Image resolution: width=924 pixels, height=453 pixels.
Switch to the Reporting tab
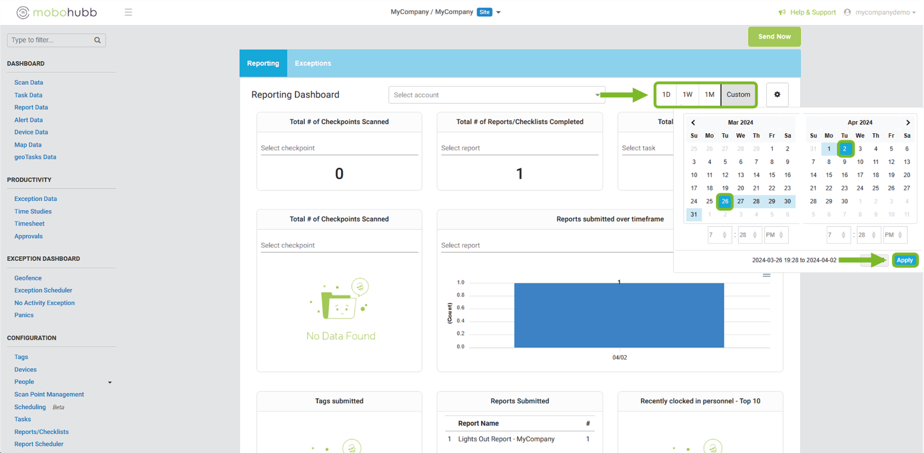point(263,63)
